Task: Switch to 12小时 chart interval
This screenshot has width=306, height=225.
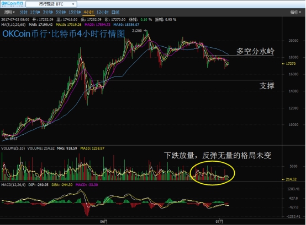Action: [x=102, y=12]
